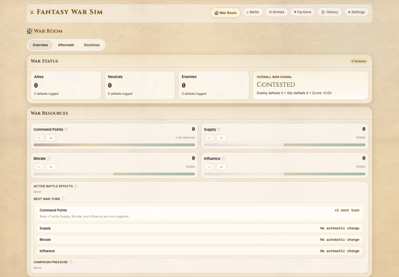This screenshot has height=277, width=399.
Task: Click the War Resources section heading
Action: (49, 113)
